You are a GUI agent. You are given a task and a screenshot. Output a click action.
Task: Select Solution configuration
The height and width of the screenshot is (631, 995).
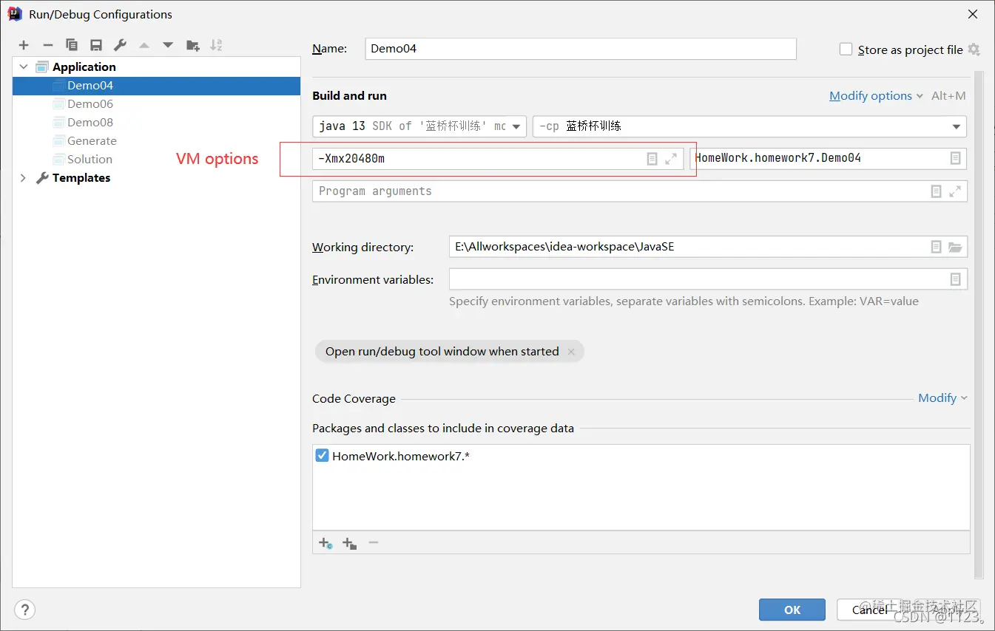pyautogui.click(x=156, y=159)
